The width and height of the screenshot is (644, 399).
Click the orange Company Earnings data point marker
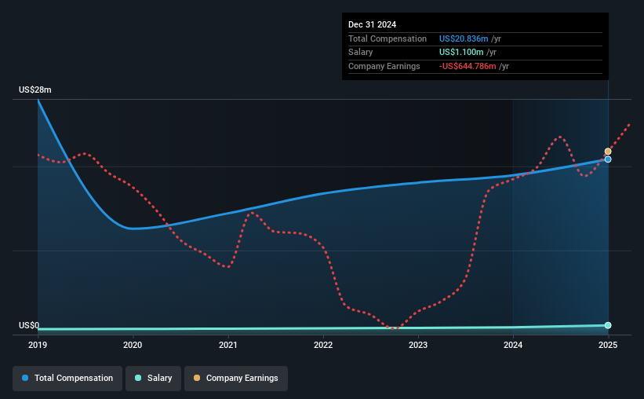pos(608,152)
